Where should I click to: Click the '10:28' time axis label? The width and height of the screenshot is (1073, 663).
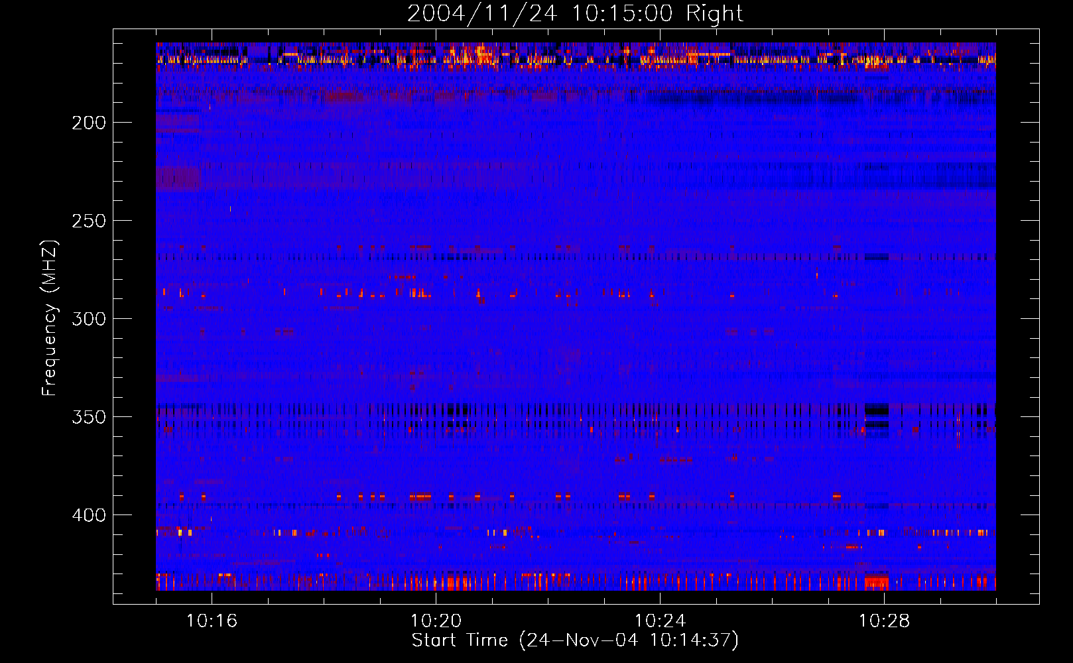(884, 621)
